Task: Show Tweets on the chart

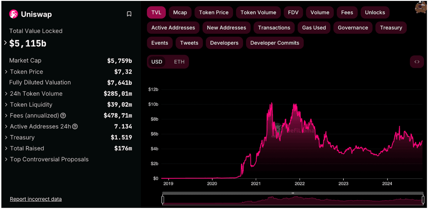Action: click(x=189, y=43)
